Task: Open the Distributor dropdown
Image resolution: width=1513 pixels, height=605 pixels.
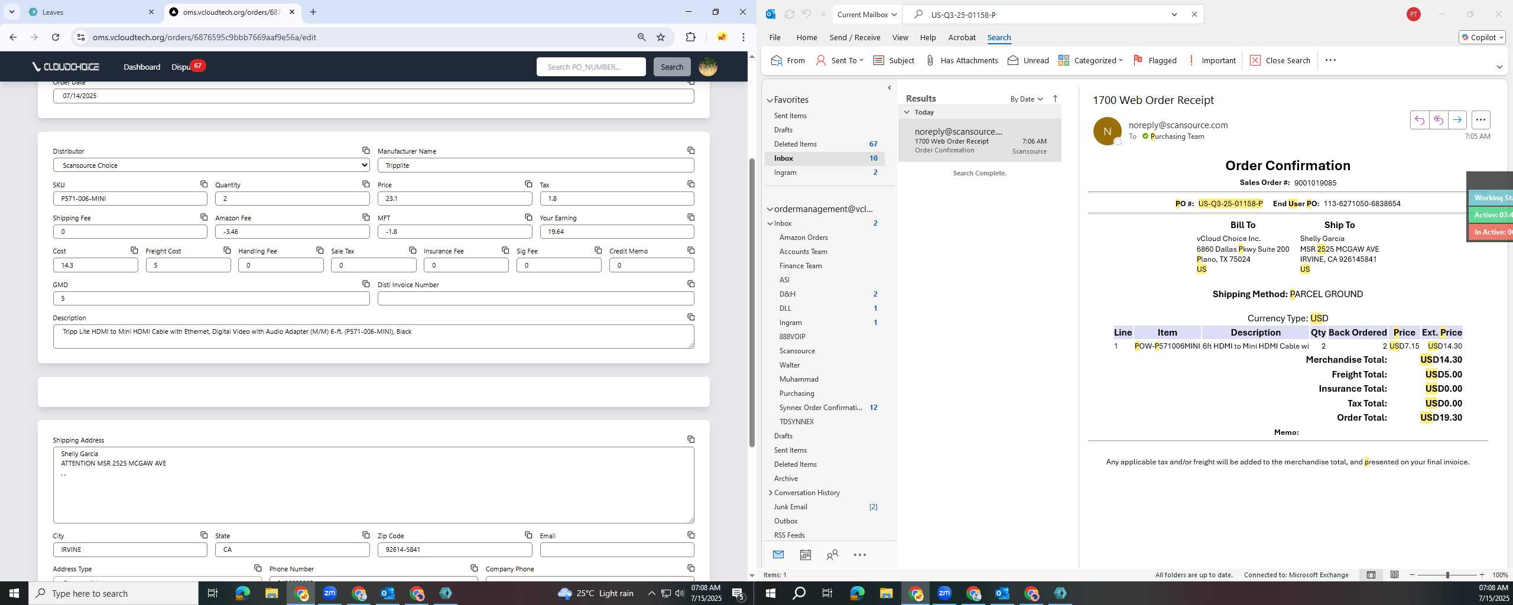Action: point(212,165)
